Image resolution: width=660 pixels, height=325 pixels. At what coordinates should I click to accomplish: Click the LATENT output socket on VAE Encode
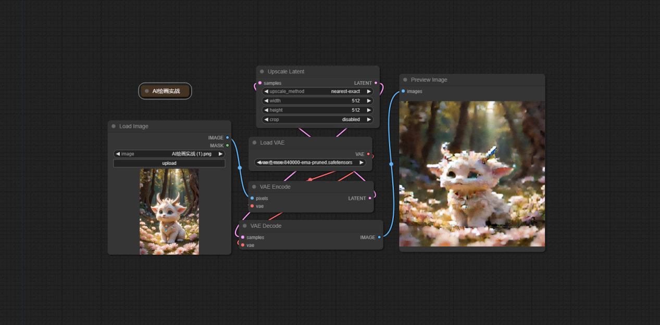tap(370, 198)
